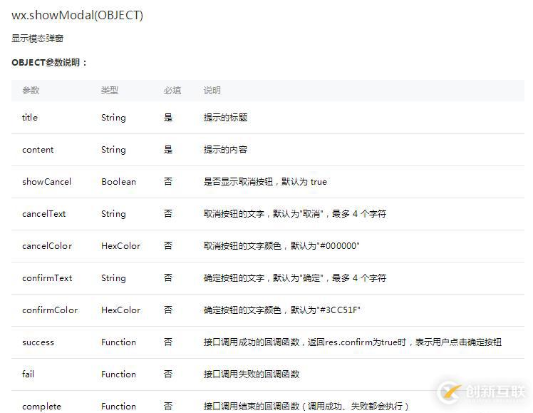Select the confirmText parameter name

click(x=47, y=278)
